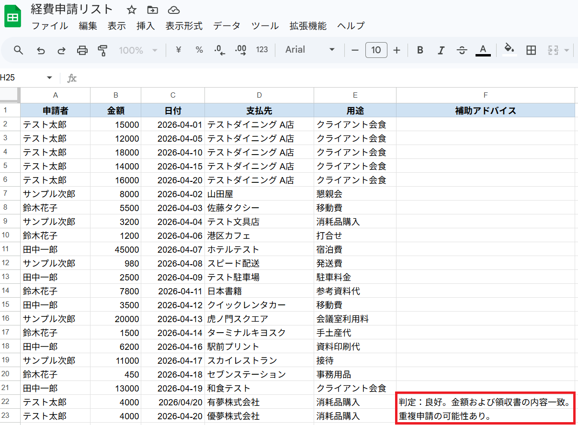This screenshot has height=425, width=578.
Task: Open the 100% zoom dropdown
Action: [x=138, y=50]
